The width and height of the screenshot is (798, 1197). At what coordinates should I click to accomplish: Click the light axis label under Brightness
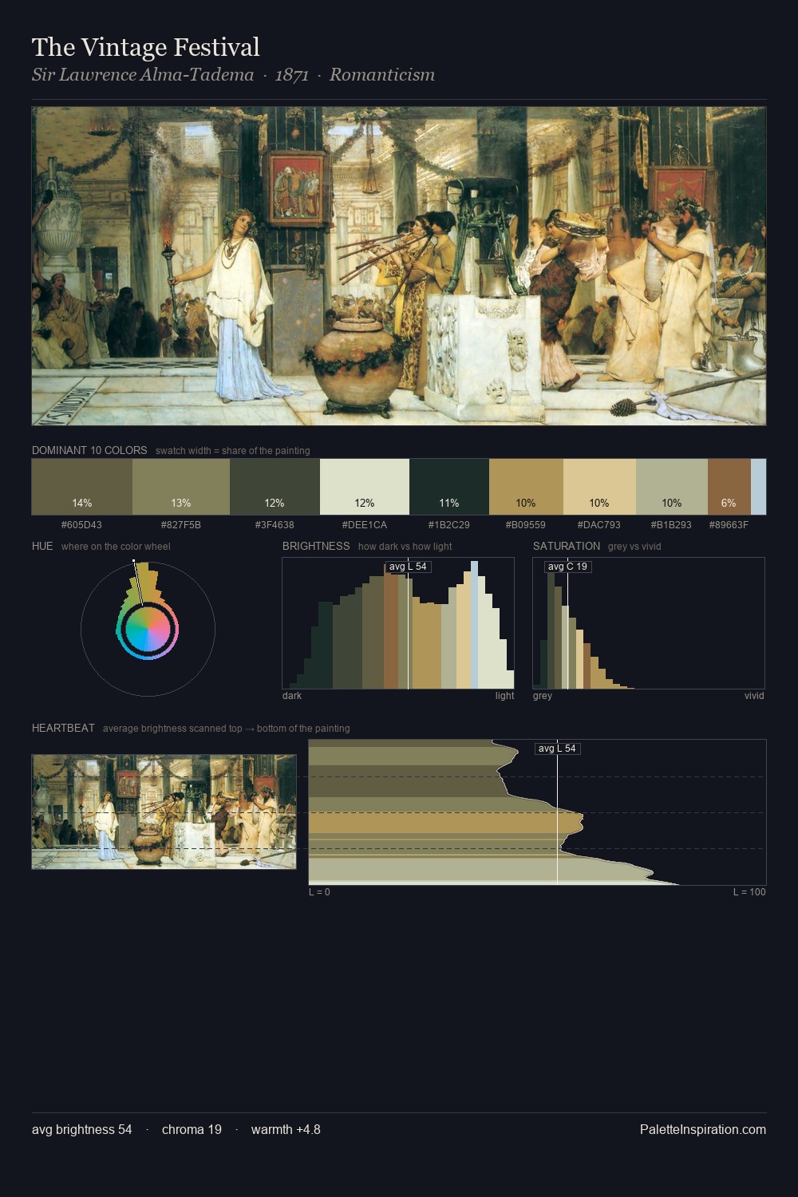coord(504,696)
